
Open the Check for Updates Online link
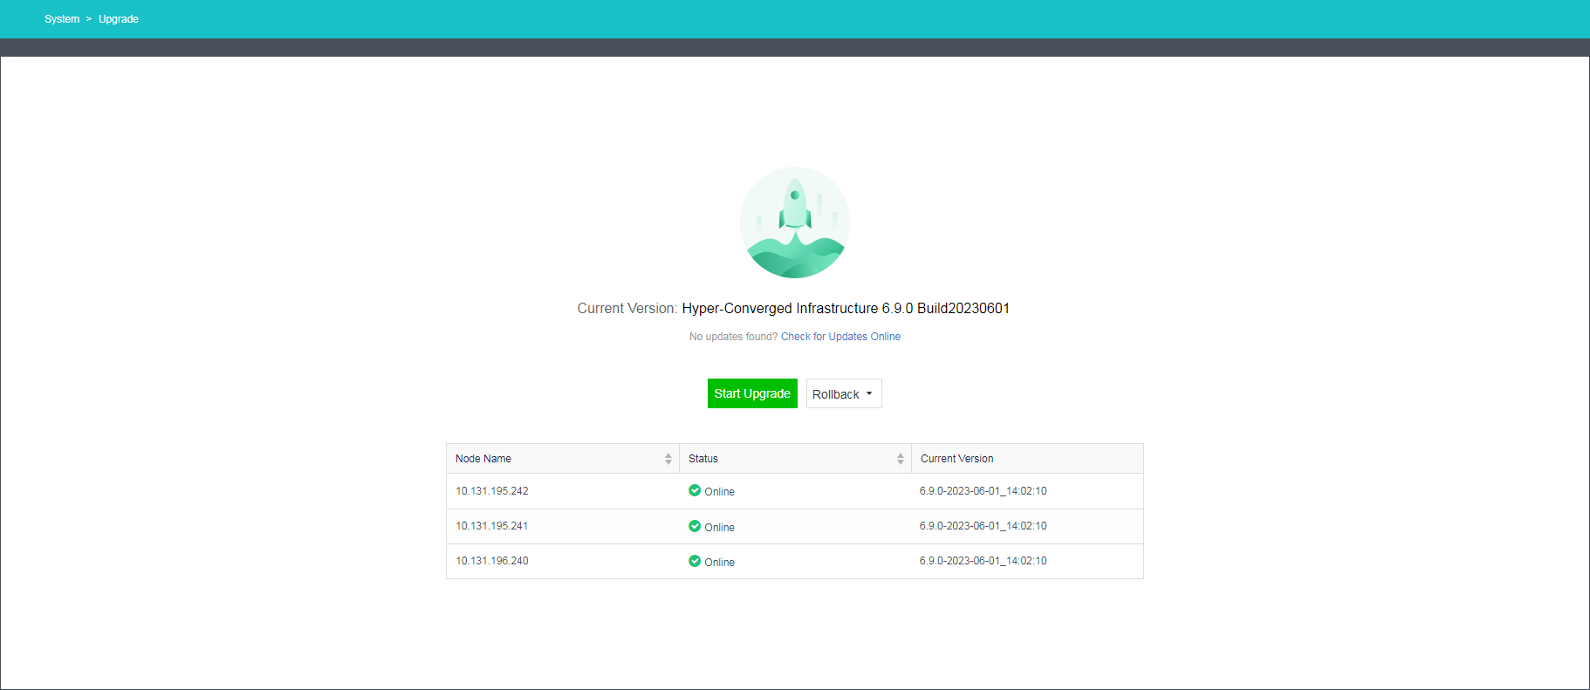click(840, 337)
